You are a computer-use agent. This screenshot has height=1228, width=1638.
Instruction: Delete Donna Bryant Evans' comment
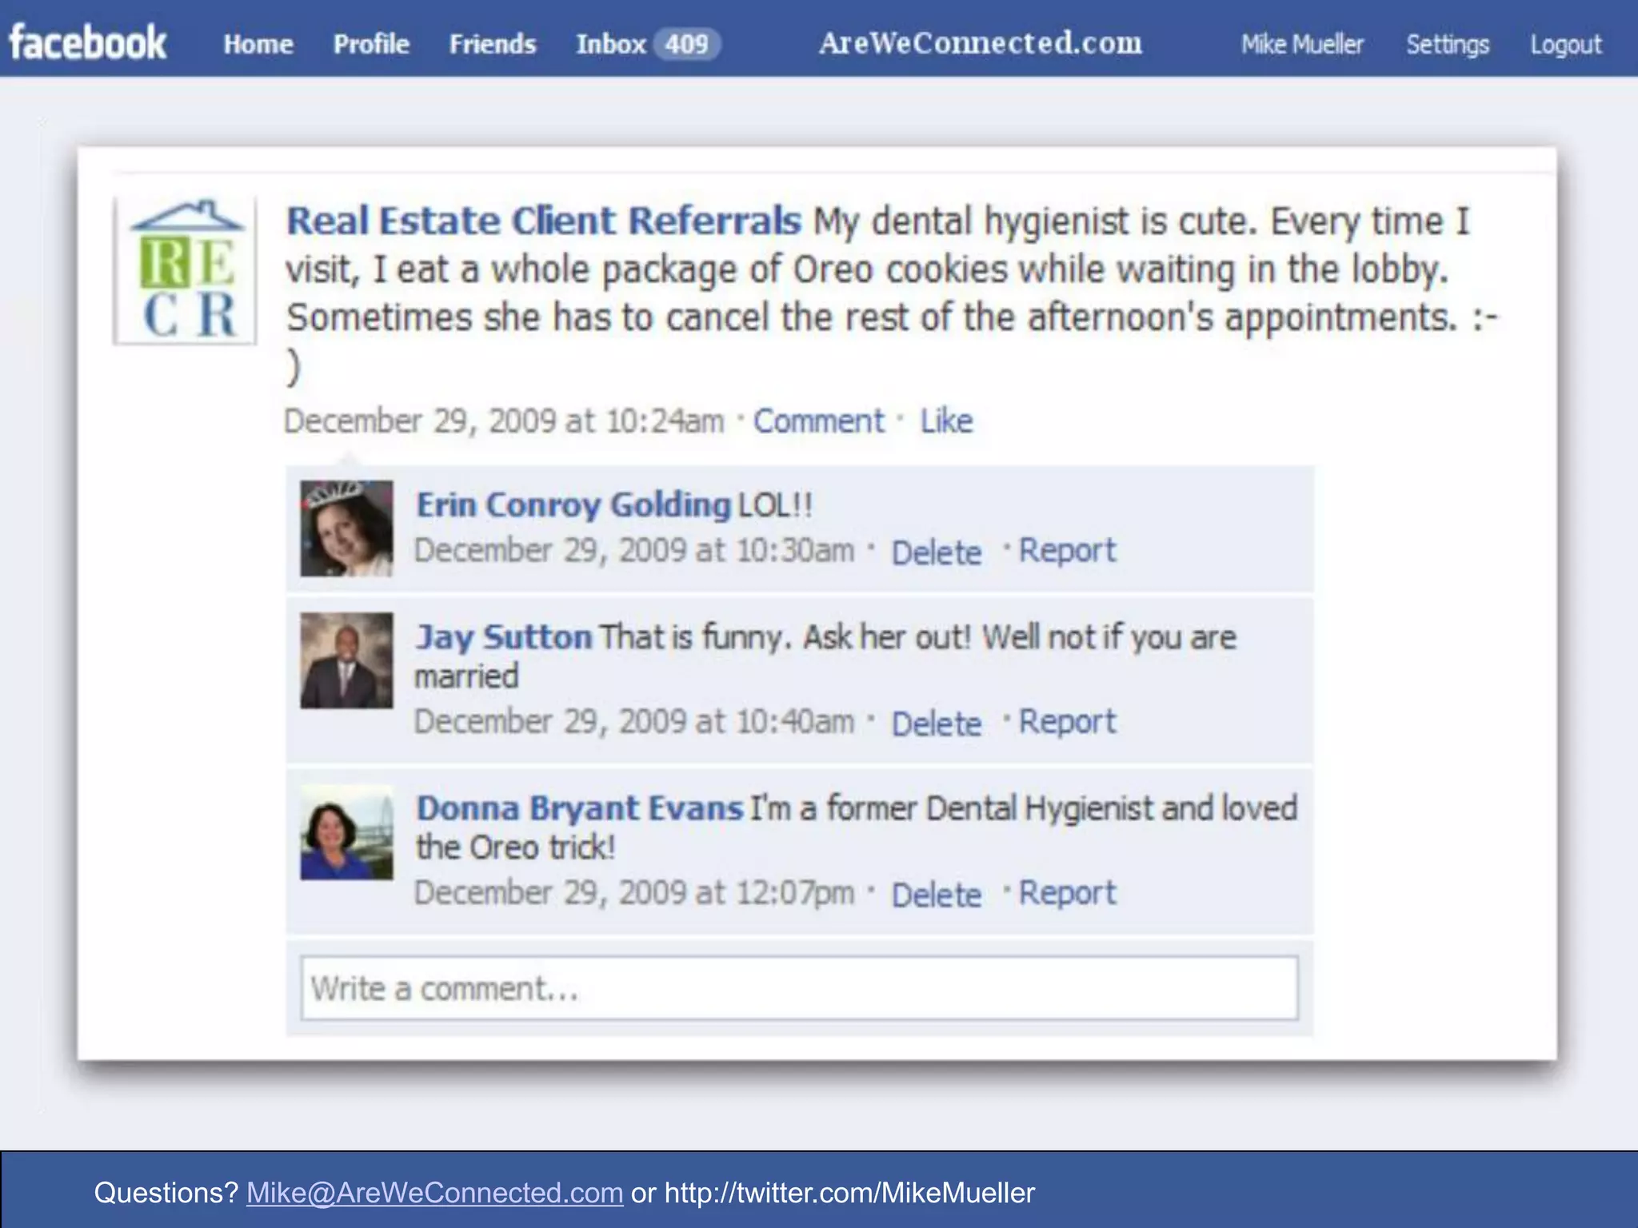[x=936, y=895]
